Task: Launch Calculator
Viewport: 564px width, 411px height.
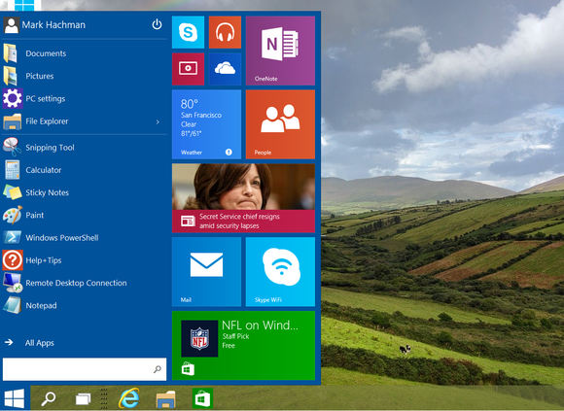Action: coord(85,170)
